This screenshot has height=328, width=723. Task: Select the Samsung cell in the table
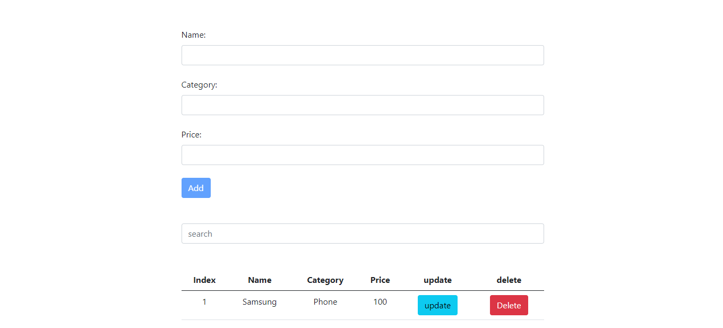260,302
